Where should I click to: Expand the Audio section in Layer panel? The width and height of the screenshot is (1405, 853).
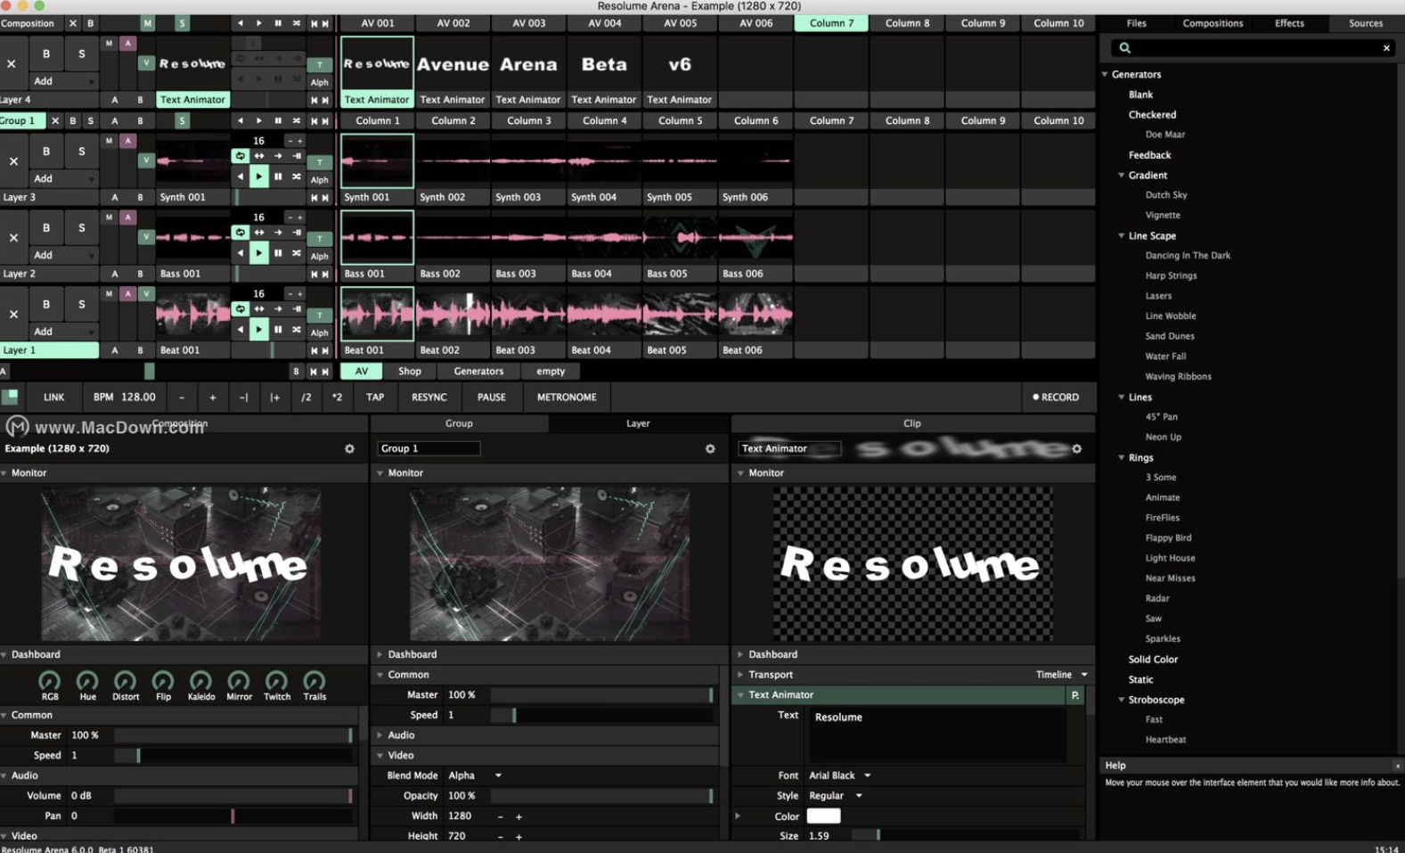point(380,735)
